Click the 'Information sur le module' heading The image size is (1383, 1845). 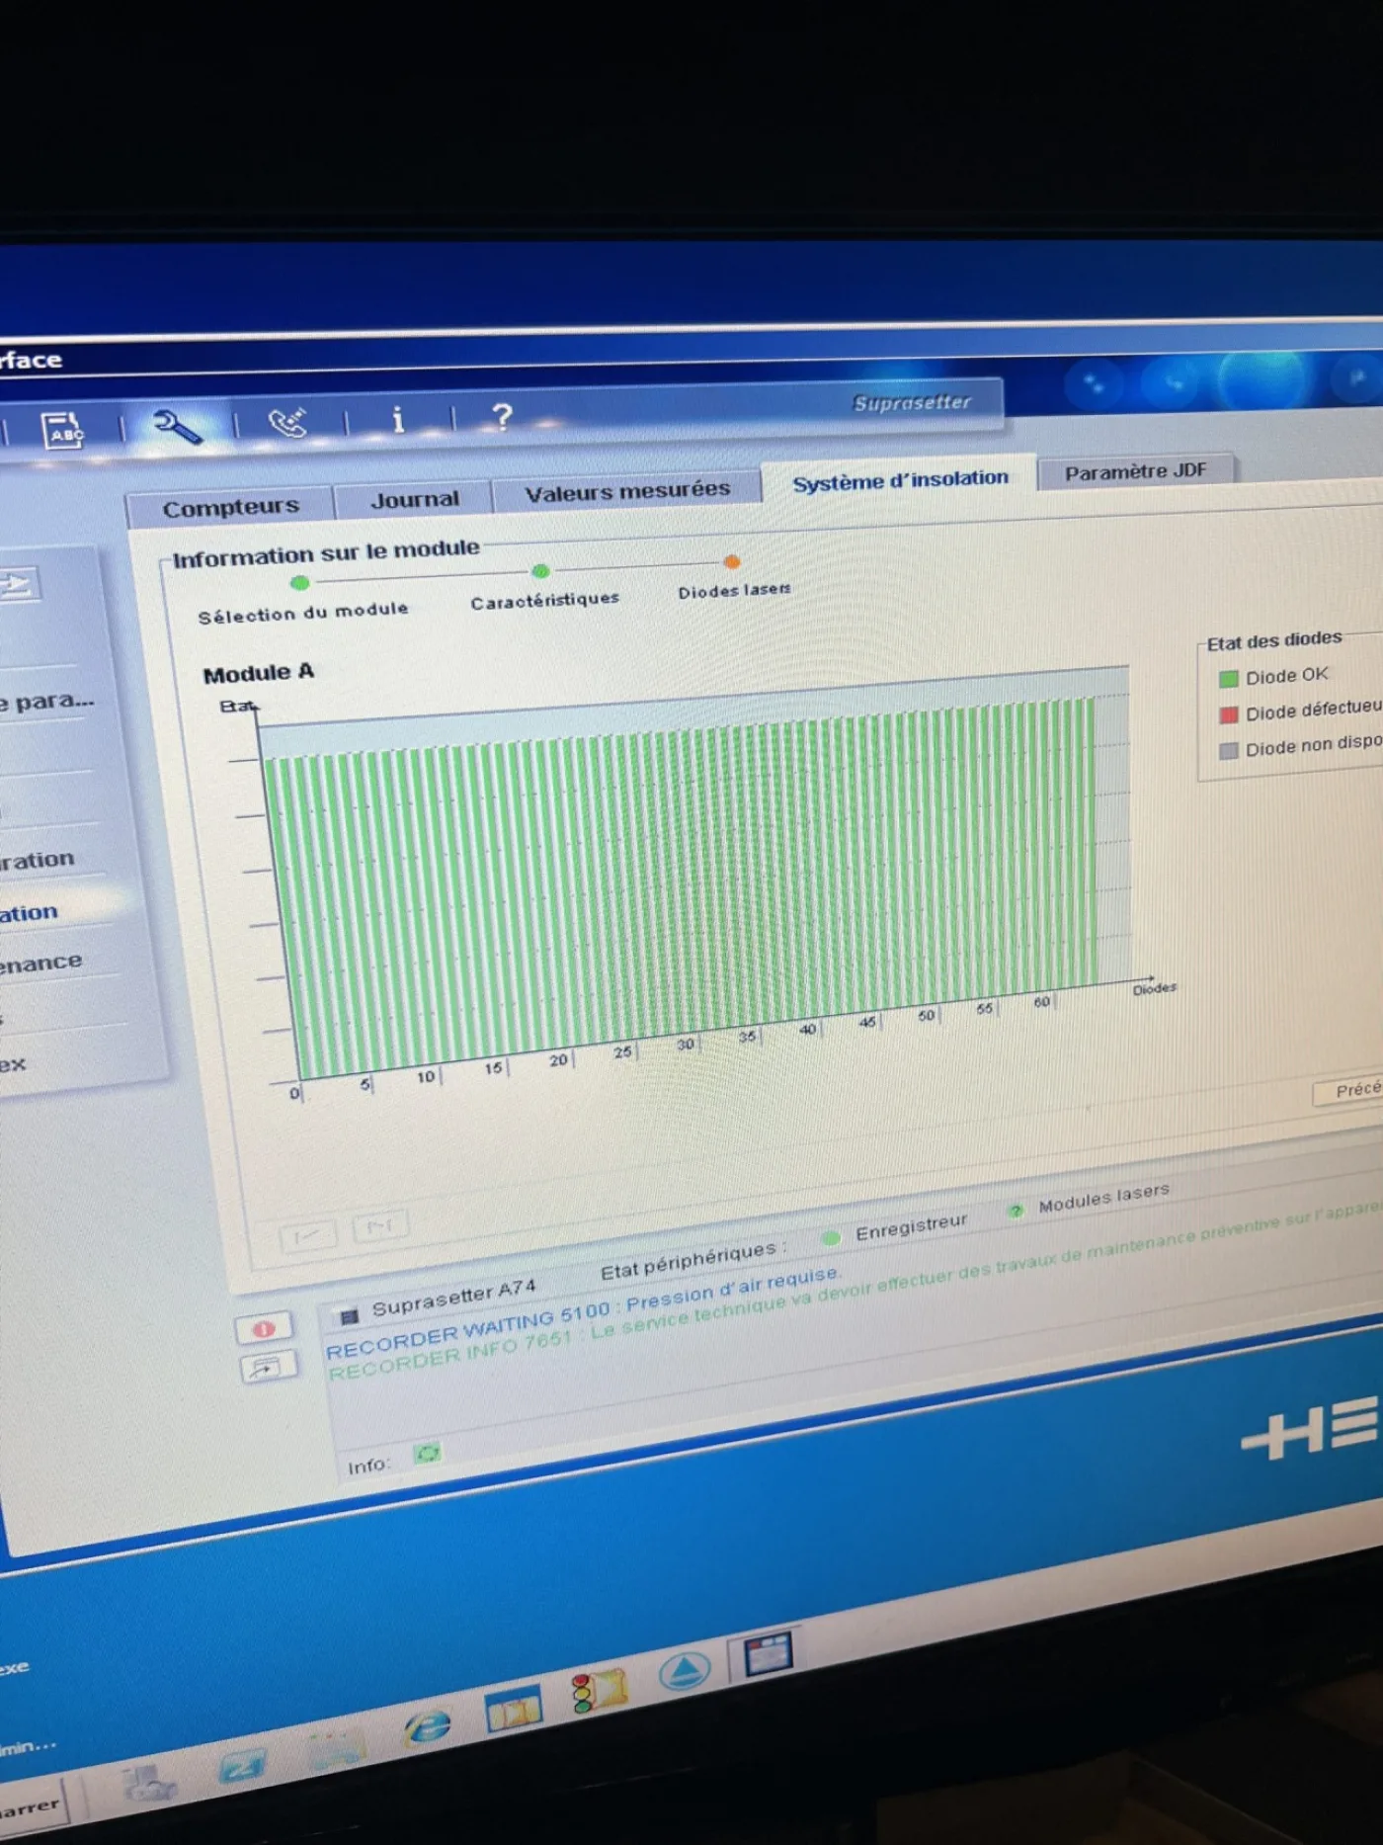pyautogui.click(x=326, y=553)
